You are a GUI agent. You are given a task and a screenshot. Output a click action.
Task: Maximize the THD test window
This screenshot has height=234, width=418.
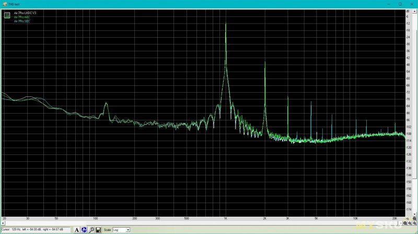click(400, 4)
